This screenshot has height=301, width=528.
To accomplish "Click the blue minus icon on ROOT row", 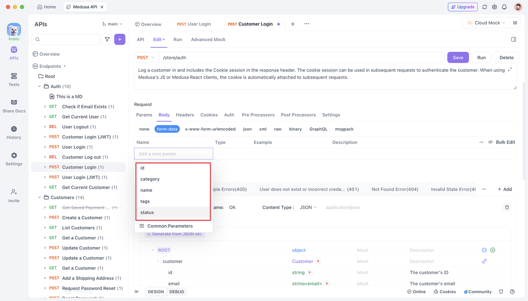I will (484, 250).
